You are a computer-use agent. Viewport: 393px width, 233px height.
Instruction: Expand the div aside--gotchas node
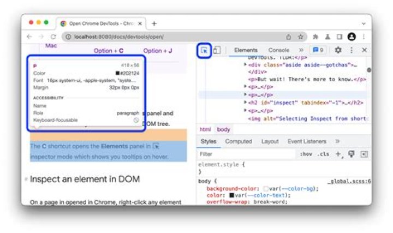click(x=246, y=64)
